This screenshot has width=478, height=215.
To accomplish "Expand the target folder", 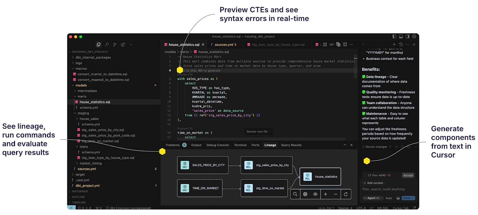I will 80,174.
